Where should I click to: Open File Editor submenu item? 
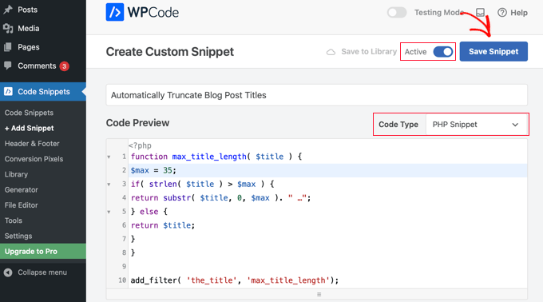tap(21, 205)
